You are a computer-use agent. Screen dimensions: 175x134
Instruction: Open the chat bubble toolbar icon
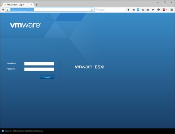pyautogui.click(x=159, y=10)
